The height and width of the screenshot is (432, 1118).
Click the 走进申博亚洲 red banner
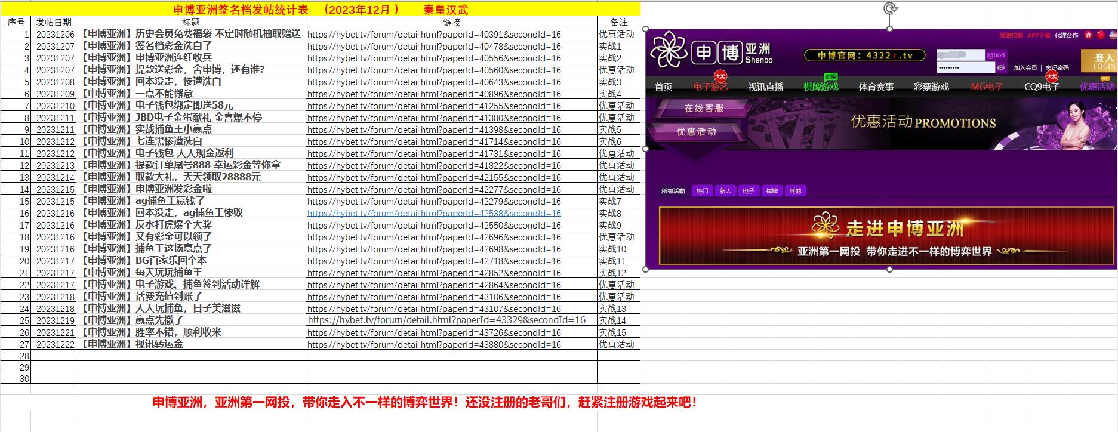click(x=886, y=236)
